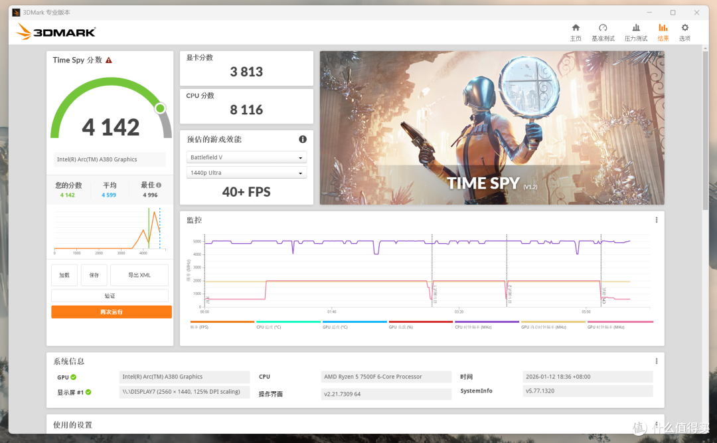Toggle the purple CPU 时钟频率 (MHz) legend

(x=487, y=325)
